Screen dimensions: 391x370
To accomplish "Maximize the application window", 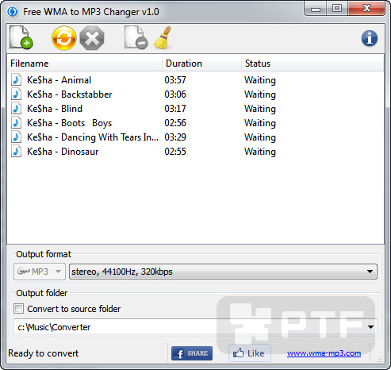I will pos(337,9).
